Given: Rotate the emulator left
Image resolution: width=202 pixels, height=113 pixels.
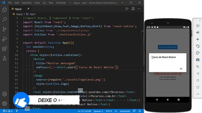Looking at the screenshot, I should coord(198,46).
